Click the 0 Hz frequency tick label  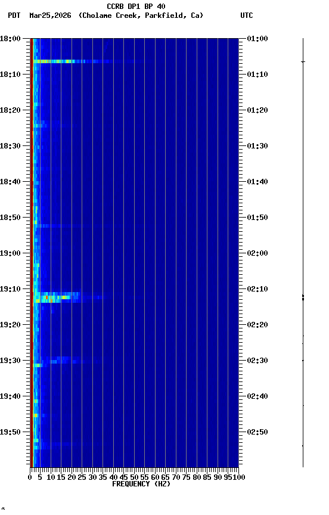click(x=30, y=478)
